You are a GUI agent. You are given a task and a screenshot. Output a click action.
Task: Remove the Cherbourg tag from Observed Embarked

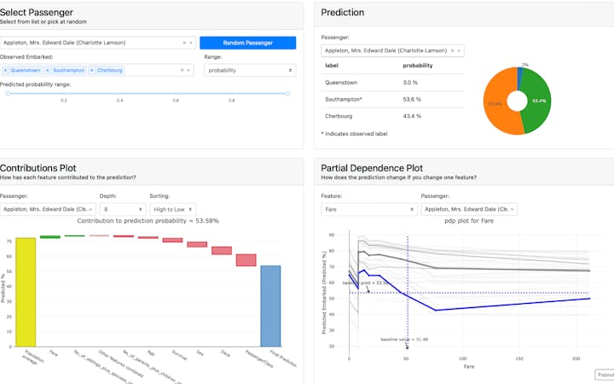(91, 70)
